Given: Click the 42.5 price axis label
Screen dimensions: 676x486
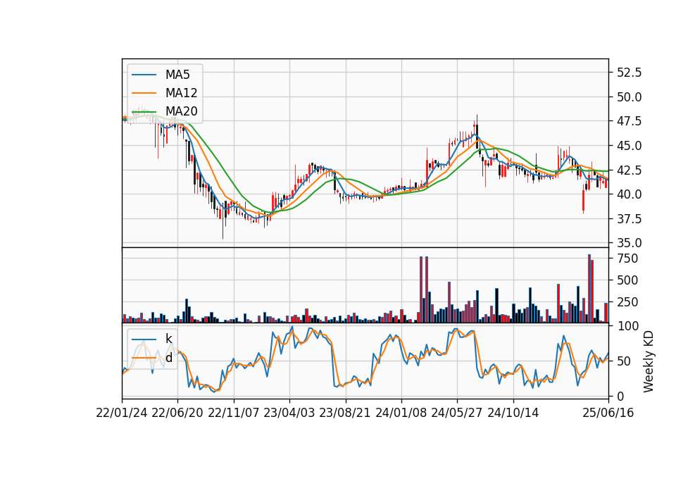Looking at the screenshot, I should tap(629, 170).
